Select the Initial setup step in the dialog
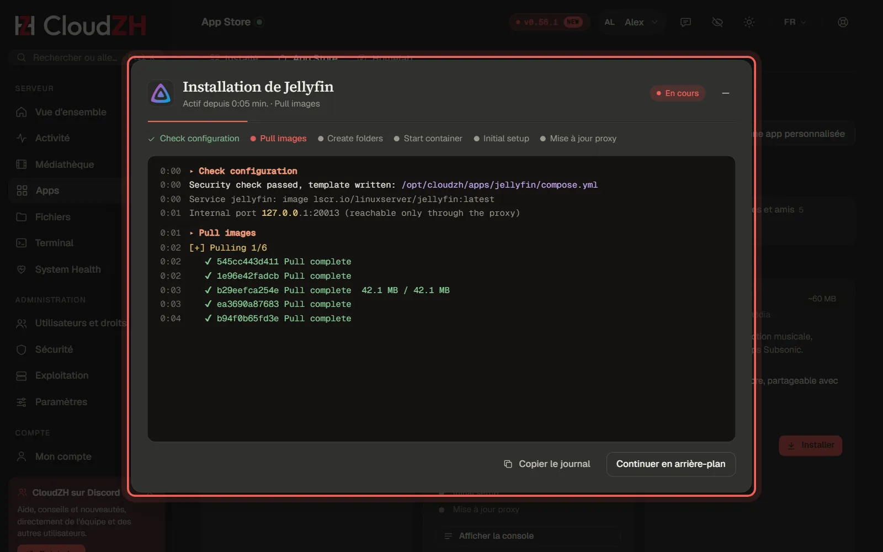The width and height of the screenshot is (883, 552). tap(502, 139)
